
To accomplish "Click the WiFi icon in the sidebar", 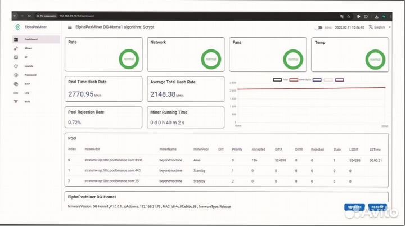I will coord(16,101).
